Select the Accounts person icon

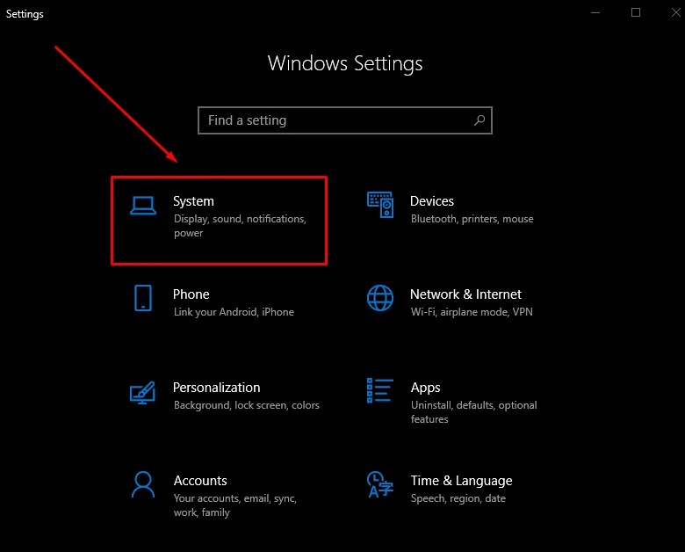[x=143, y=484]
